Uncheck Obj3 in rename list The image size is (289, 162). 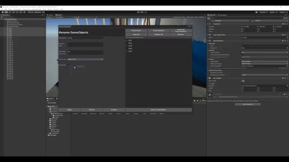coord(126,46)
